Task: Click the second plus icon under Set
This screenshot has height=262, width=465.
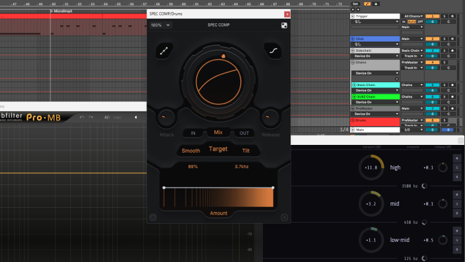Action: 358,10
